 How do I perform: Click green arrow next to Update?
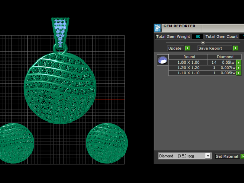tap(188, 48)
